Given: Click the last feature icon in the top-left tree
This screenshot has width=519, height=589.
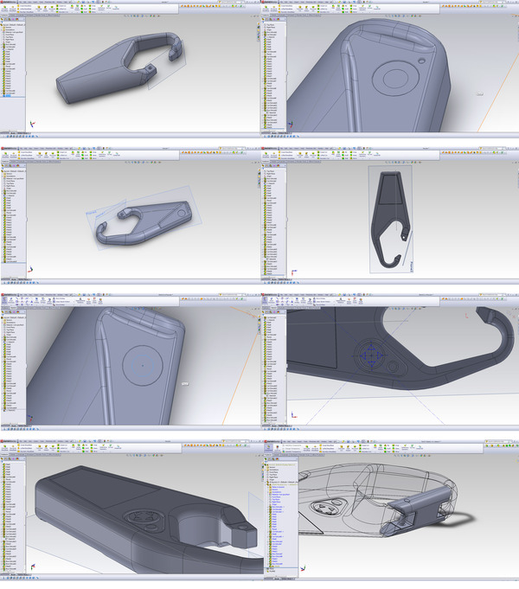Looking at the screenshot, I should click(3, 95).
